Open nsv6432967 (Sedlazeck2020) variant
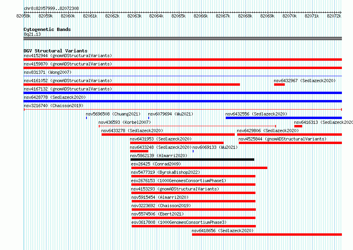Viewport: 353px width, 250px height. (x=305, y=81)
